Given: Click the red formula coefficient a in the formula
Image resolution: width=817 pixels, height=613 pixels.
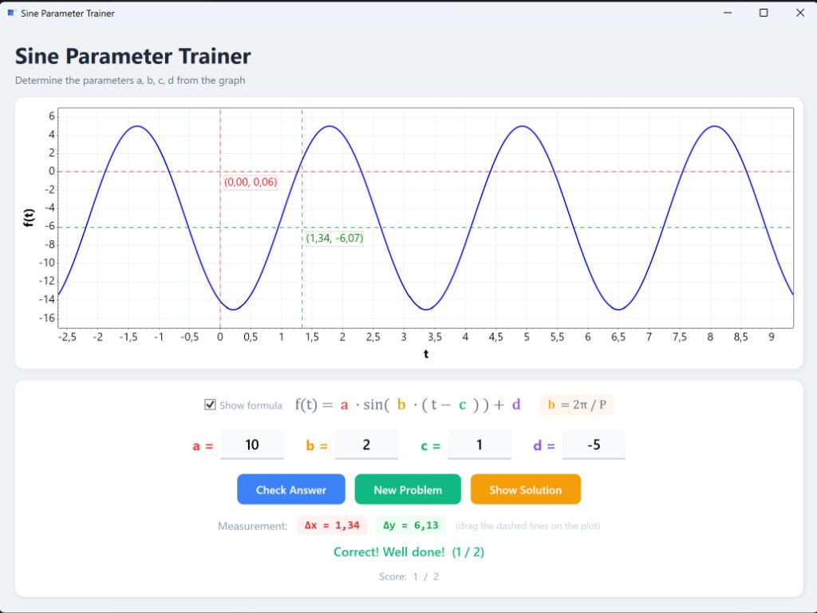Looking at the screenshot, I should point(345,405).
